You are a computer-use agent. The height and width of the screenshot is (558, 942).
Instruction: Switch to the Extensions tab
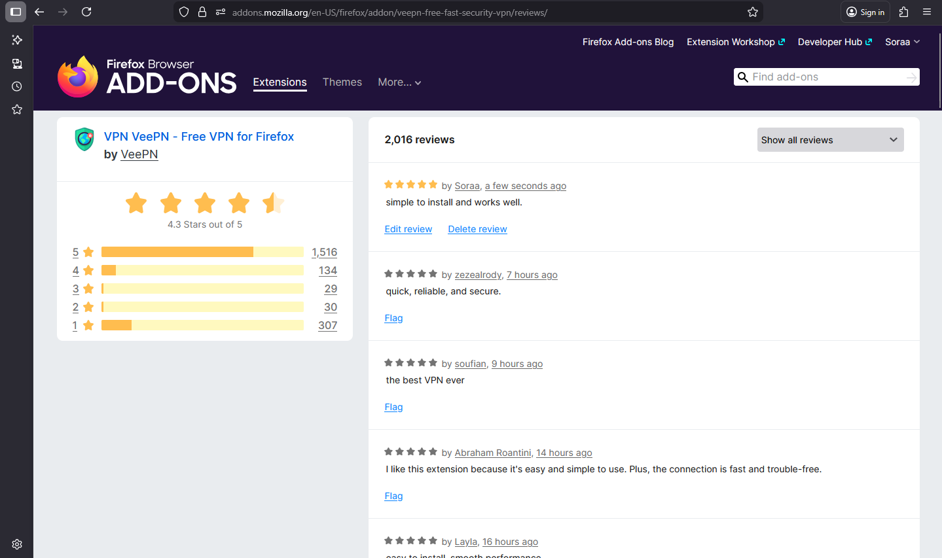click(280, 82)
